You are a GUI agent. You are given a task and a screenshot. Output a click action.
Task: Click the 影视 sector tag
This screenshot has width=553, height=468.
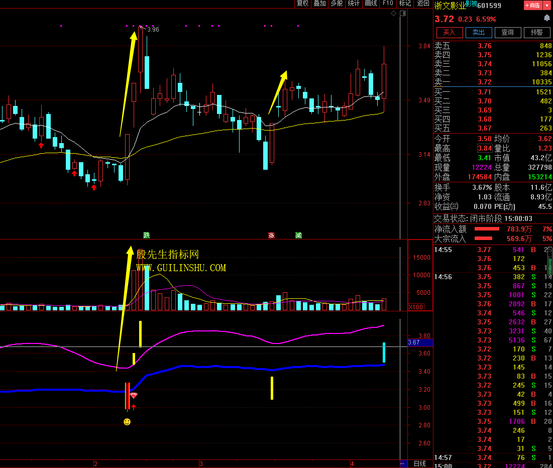click(471, 4)
